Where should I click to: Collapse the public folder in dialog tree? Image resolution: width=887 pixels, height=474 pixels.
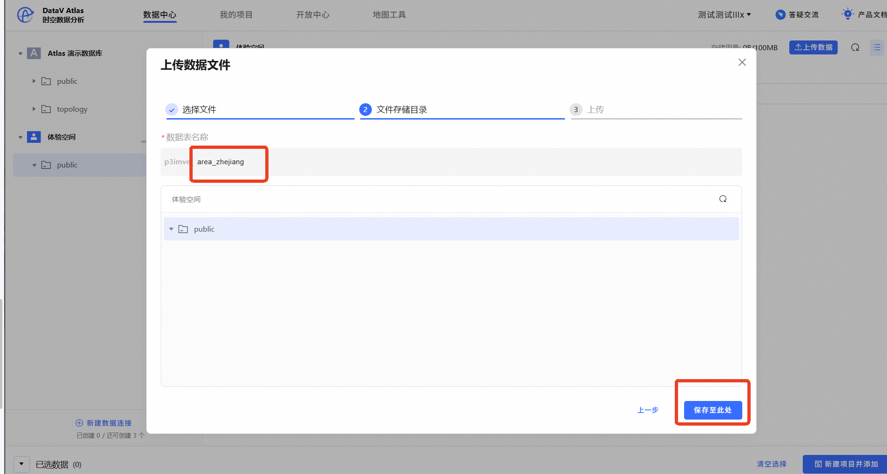click(x=171, y=229)
